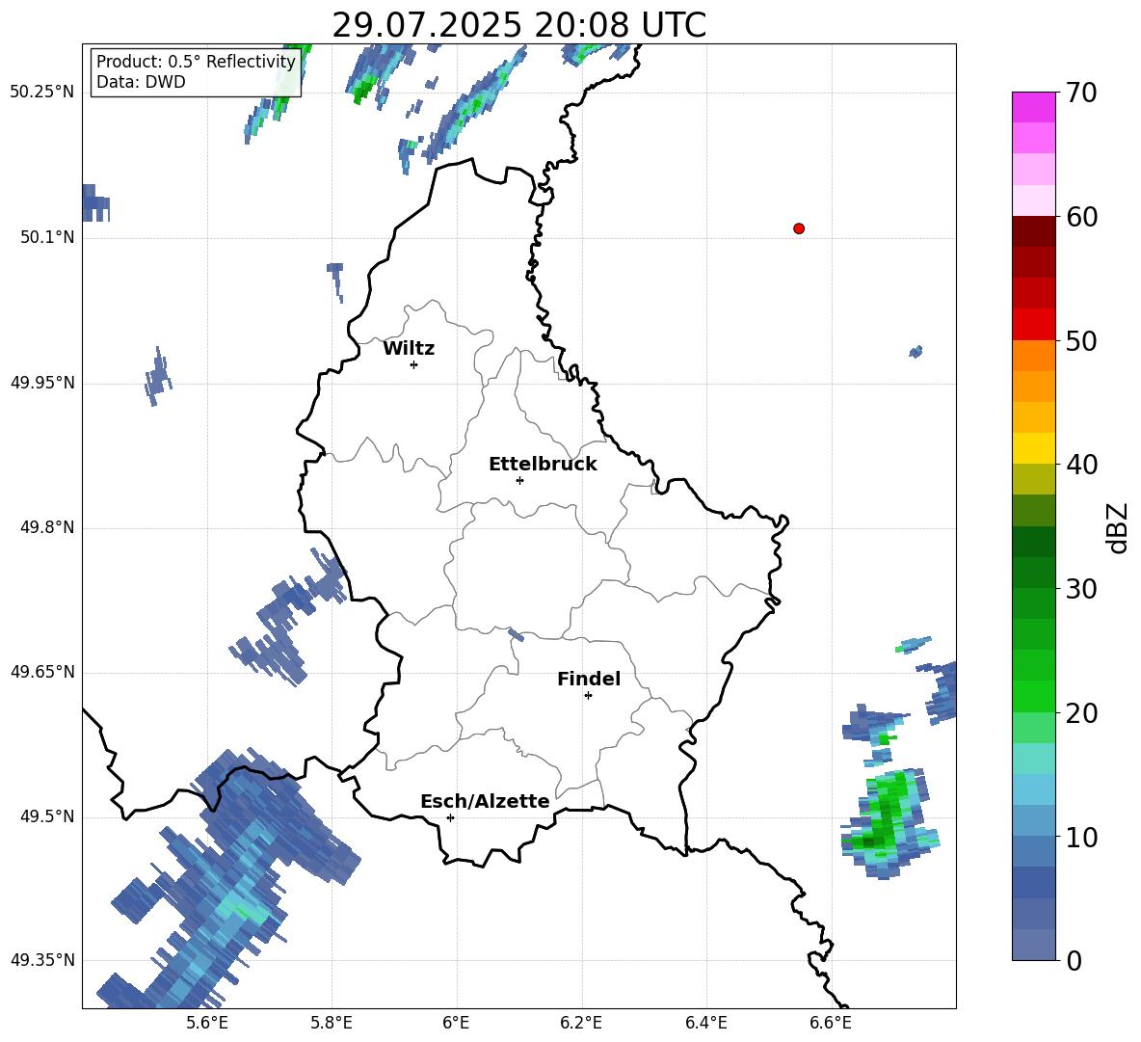Click the dBZ colorbar label
This screenshot has height=1042, width=1141.
click(1119, 527)
